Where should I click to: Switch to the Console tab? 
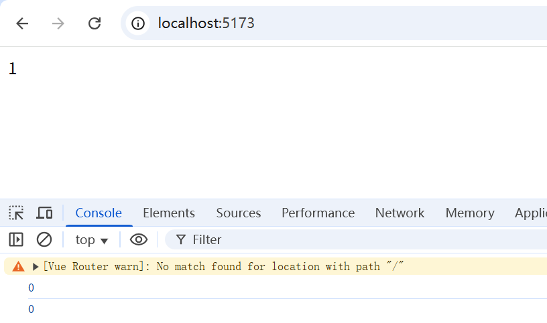(x=99, y=213)
